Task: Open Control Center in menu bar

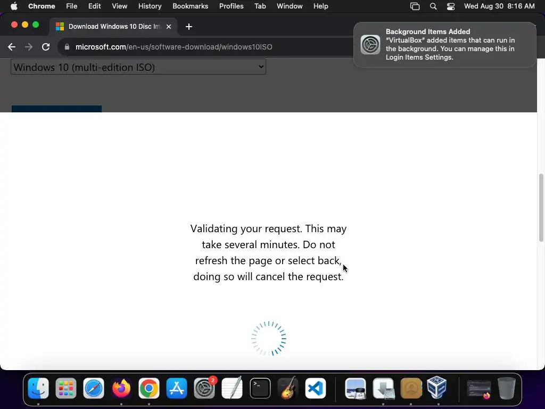Action: point(451,6)
